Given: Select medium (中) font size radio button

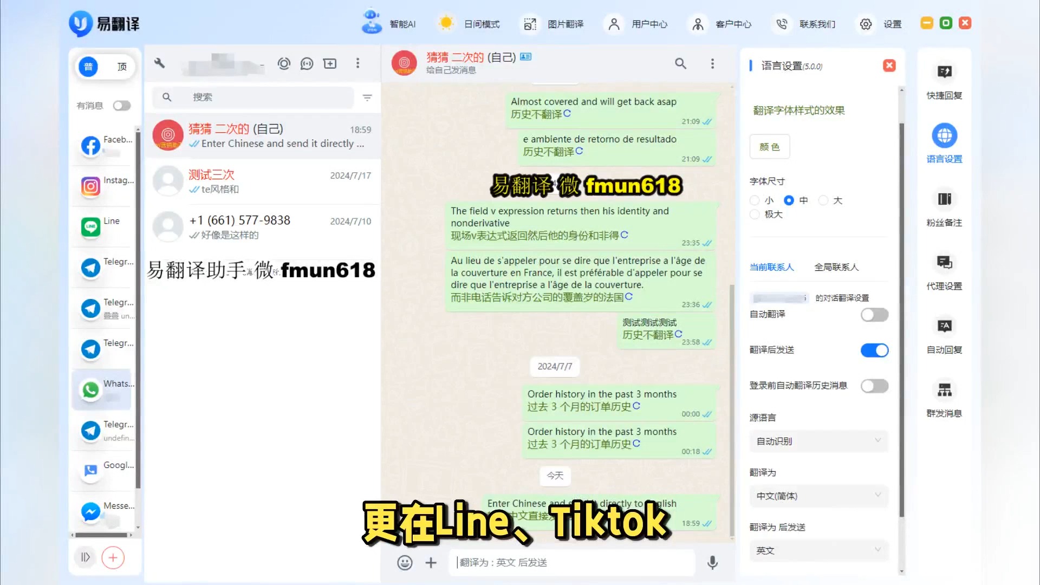Looking at the screenshot, I should (789, 200).
